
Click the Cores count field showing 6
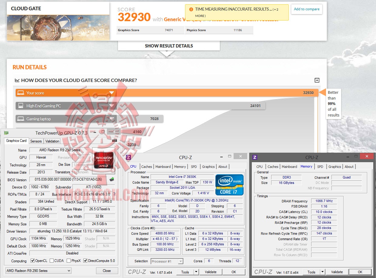click(x=209, y=261)
